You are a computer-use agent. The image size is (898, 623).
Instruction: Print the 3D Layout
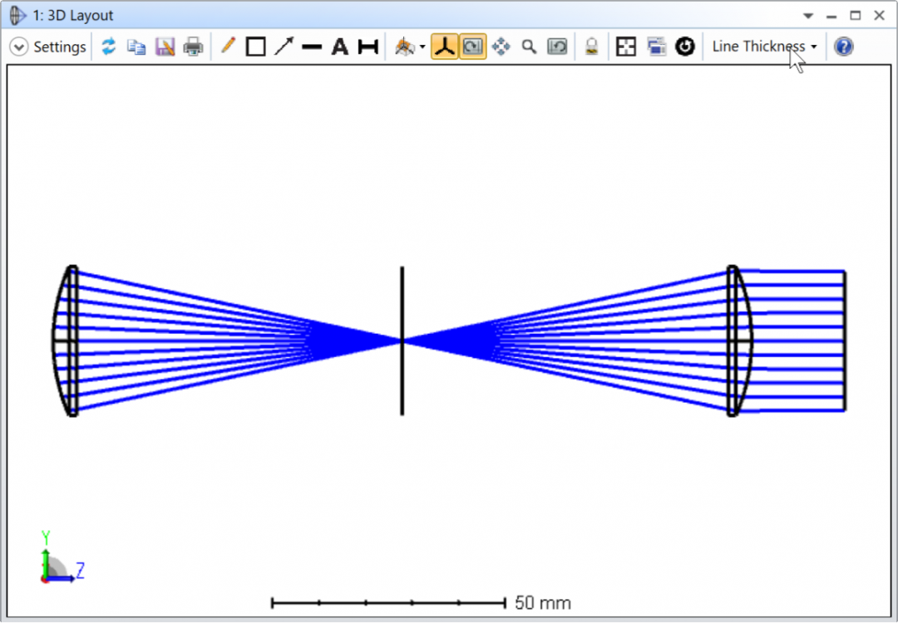192,47
